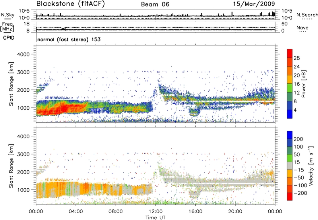Click the "20:00" time tick label
The height and width of the screenshot is (220, 318).
pos(235,212)
